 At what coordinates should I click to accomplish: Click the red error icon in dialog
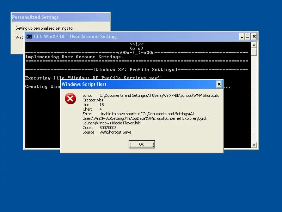pyautogui.click(x=70, y=99)
